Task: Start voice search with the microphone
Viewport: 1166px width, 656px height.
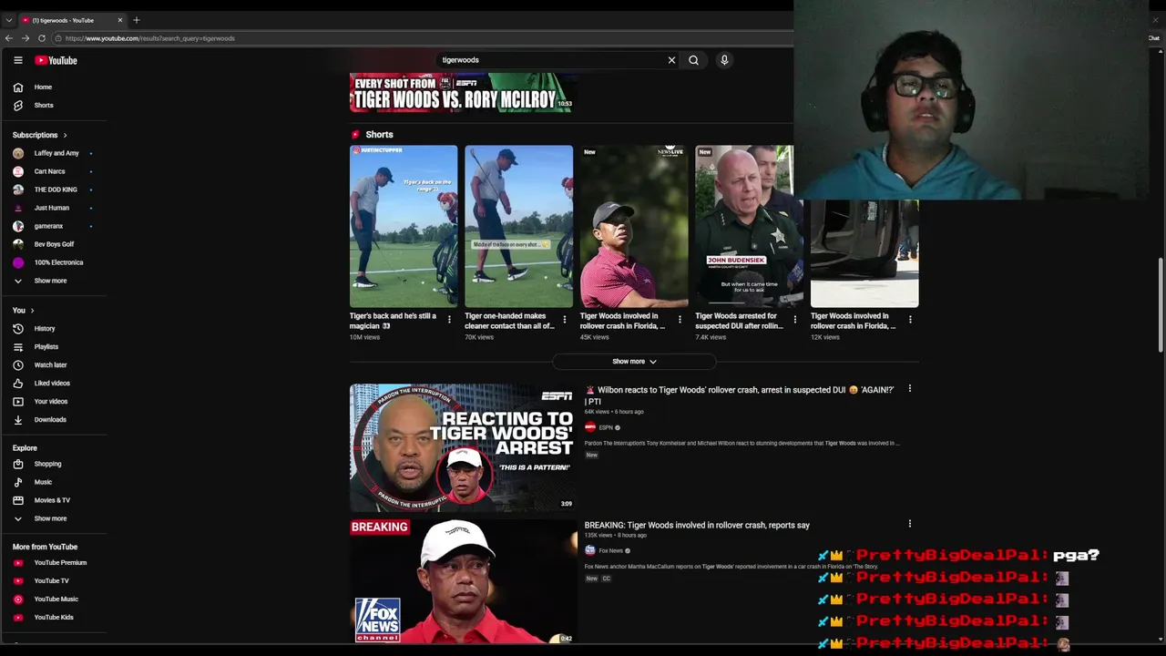Action: pos(724,60)
